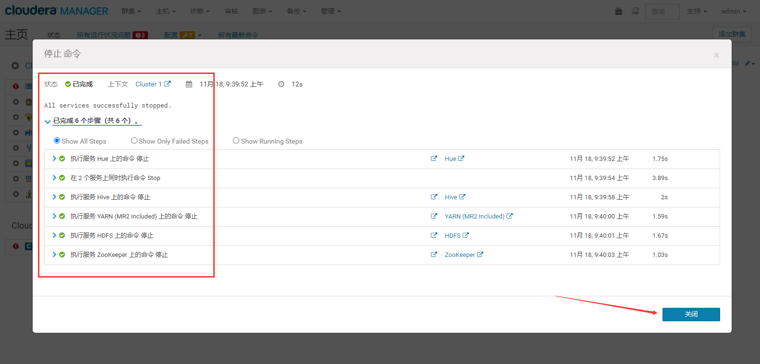760x364 pixels.
Task: Click the 搜索 search field
Action: (662, 11)
